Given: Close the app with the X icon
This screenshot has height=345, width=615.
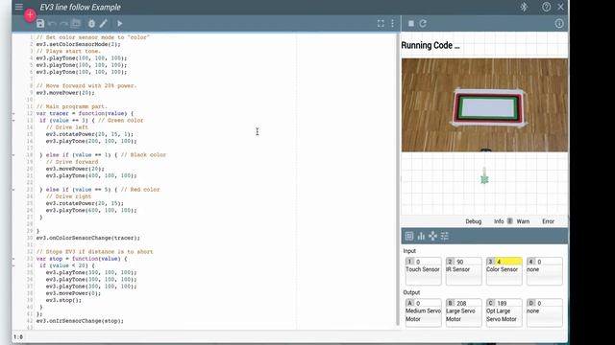Looking at the screenshot, I should click(560, 7).
